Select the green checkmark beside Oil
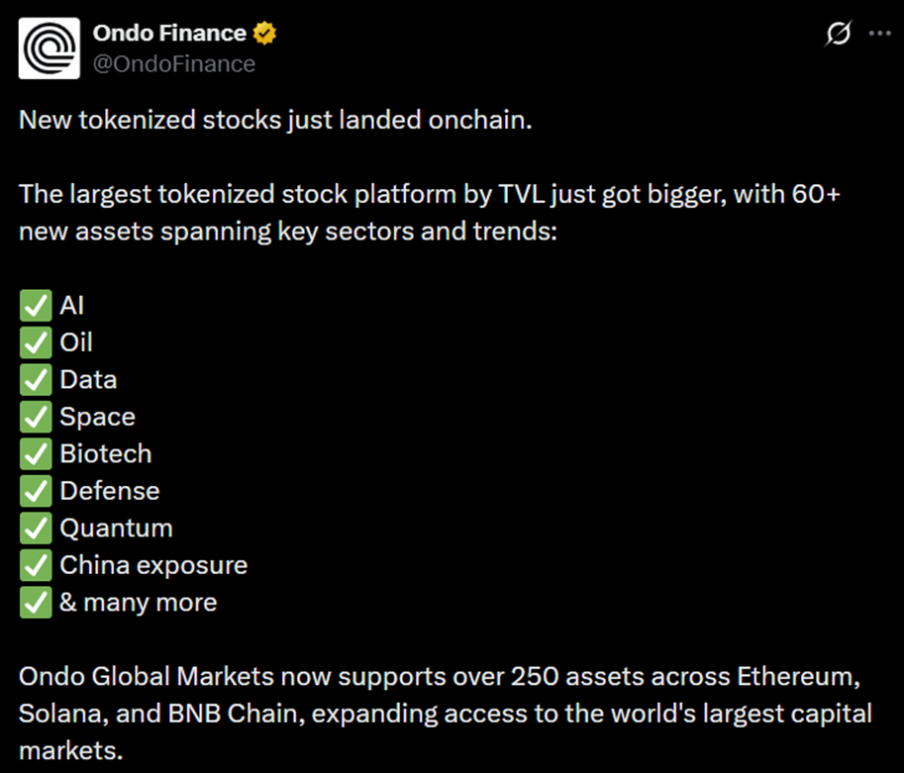Viewport: 904px width, 773px height. pyautogui.click(x=36, y=341)
